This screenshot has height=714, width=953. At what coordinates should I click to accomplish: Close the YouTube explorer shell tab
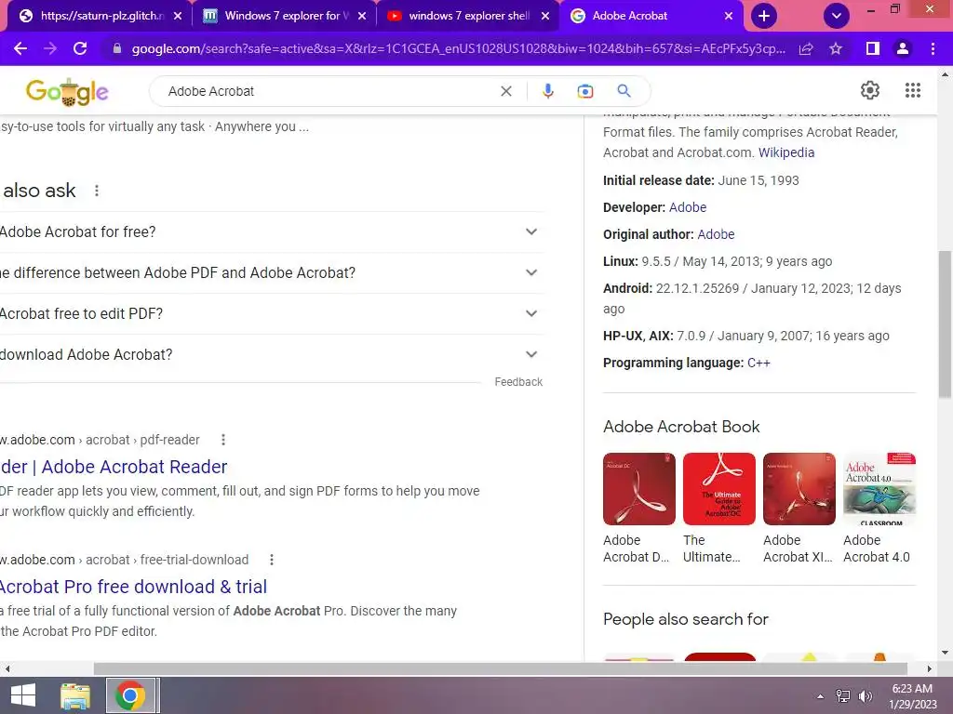[545, 16]
